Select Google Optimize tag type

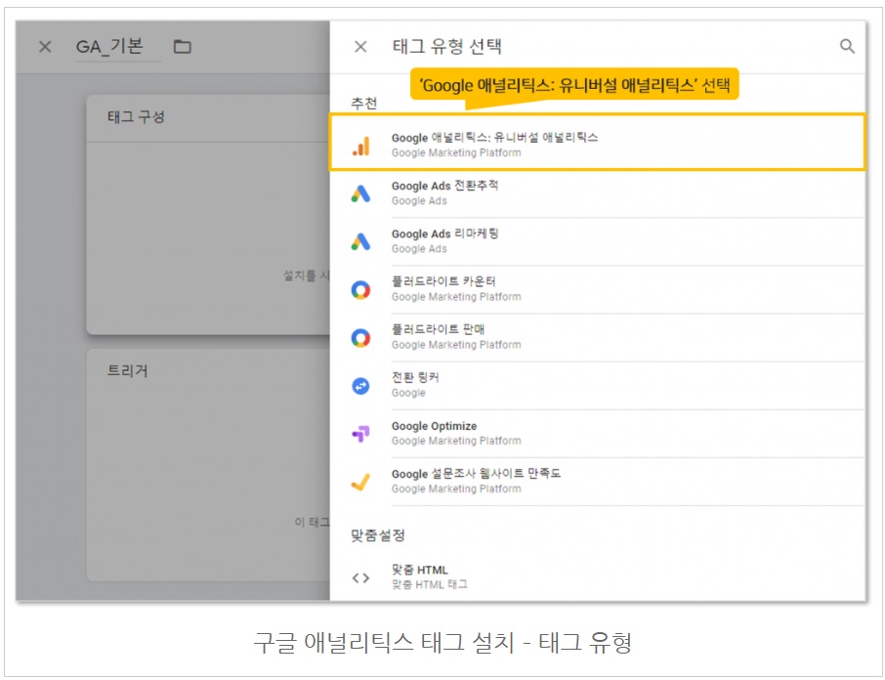[597, 434]
